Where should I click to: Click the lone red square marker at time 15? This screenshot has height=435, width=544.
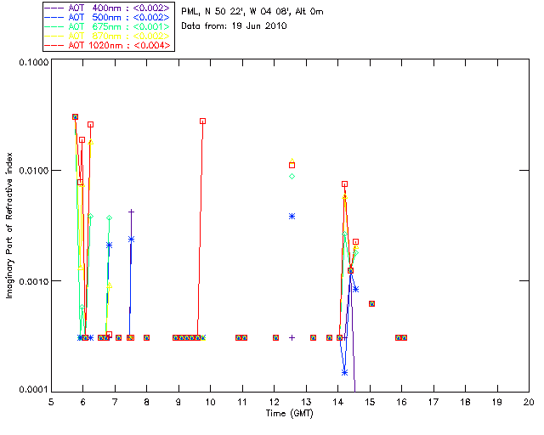tap(371, 303)
